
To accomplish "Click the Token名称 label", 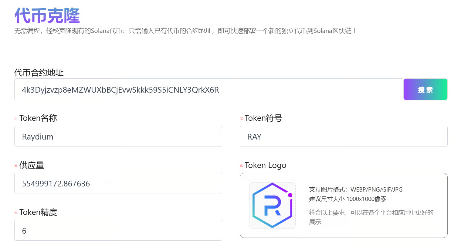I will click(x=38, y=118).
